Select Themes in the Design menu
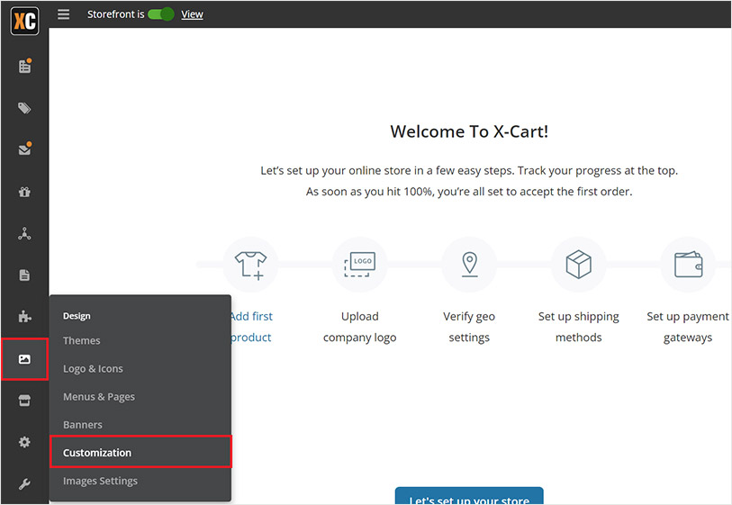This screenshot has height=505, width=732. [x=82, y=340]
